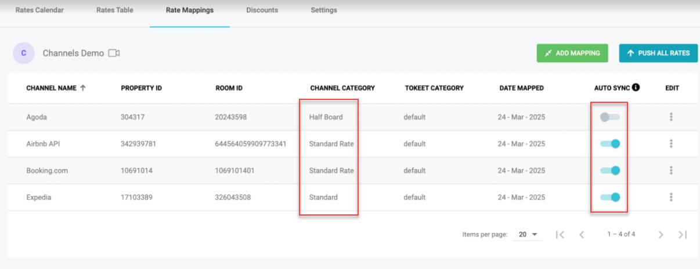
Task: Click the purple C avatar circle
Action: [x=23, y=53]
